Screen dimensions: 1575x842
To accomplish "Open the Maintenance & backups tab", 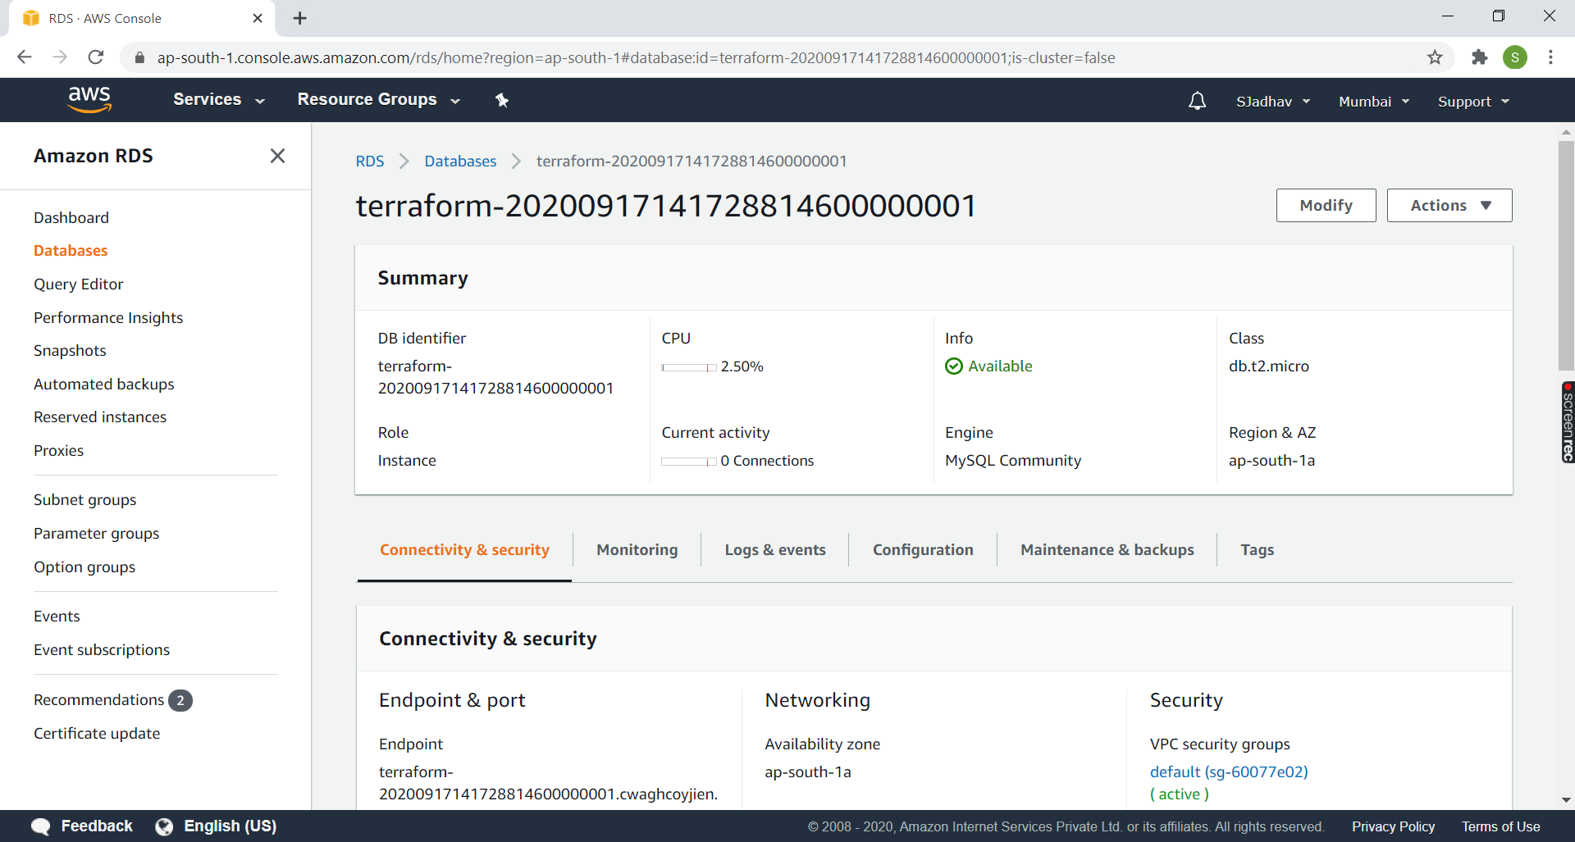I will pyautogui.click(x=1107, y=549).
